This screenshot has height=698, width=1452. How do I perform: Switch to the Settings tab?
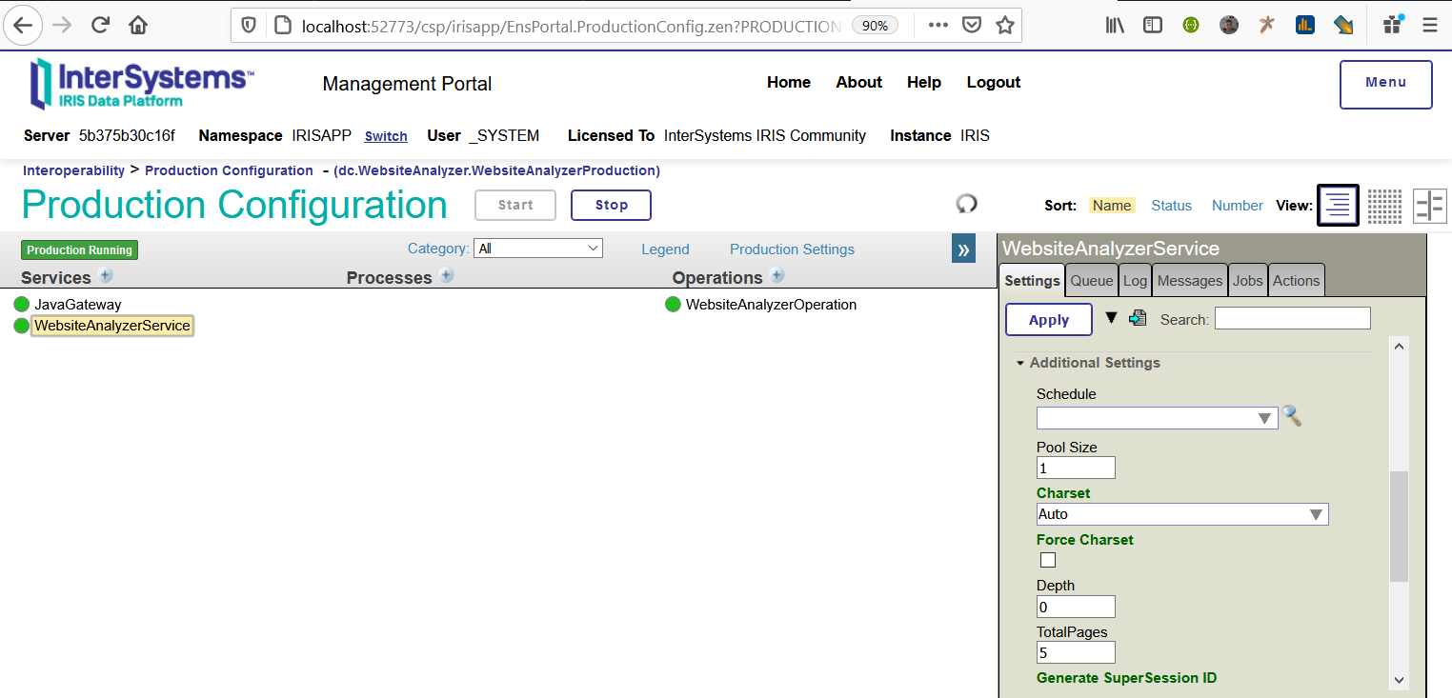click(1032, 280)
